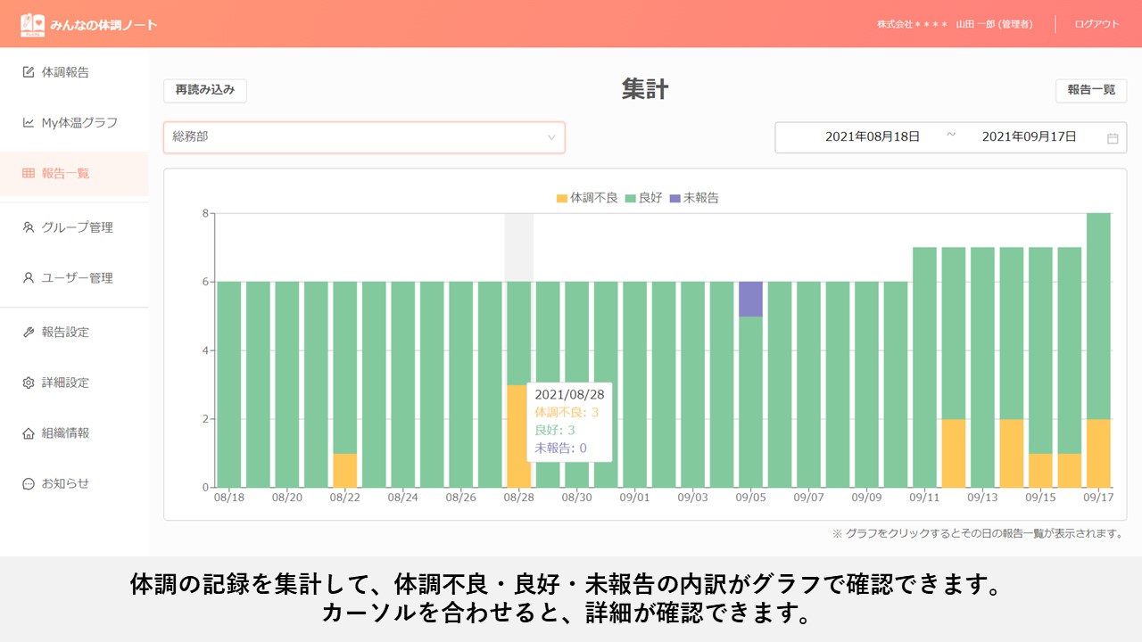Click the みんなの体調ノート logo
Viewport: 1142px width, 642px height.
pyautogui.click(x=88, y=25)
